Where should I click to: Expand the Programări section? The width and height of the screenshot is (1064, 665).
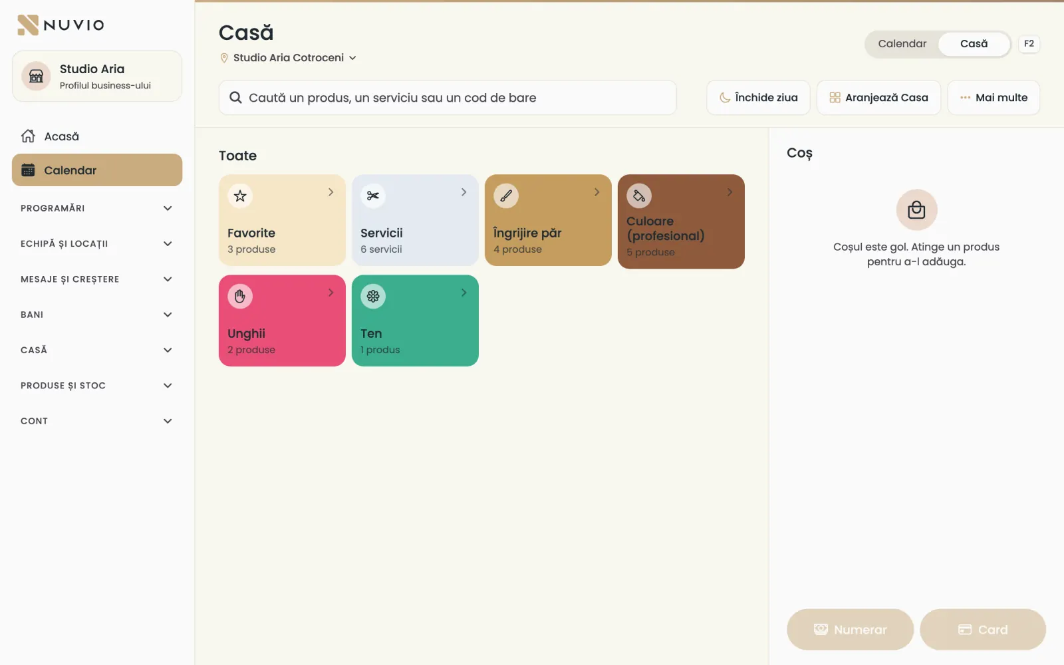click(97, 208)
